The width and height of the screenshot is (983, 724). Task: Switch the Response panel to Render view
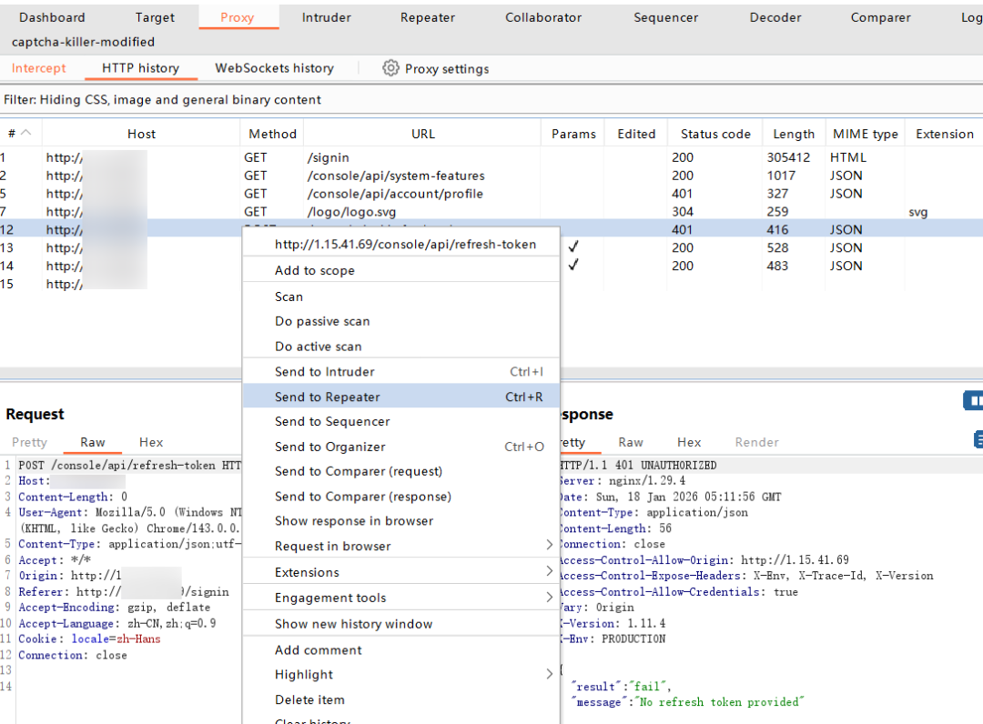[x=756, y=442]
